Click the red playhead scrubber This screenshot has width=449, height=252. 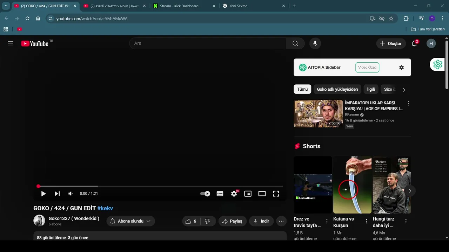(39, 186)
